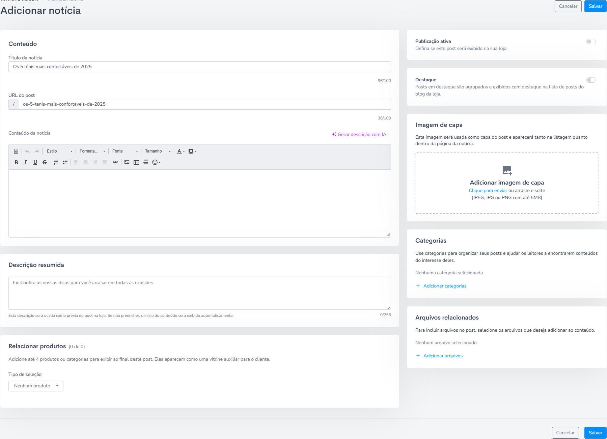Open the Nenhum produto selection dropdown
The height and width of the screenshot is (439, 607).
tap(36, 386)
